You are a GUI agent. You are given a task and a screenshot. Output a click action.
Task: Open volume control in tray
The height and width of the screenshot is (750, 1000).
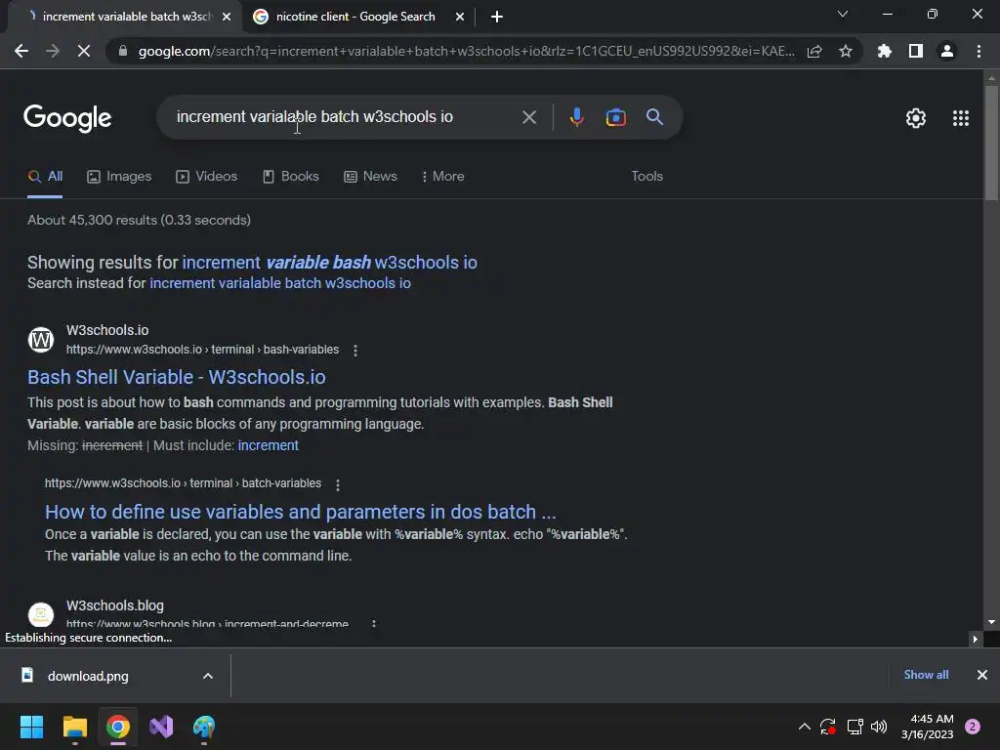click(879, 727)
